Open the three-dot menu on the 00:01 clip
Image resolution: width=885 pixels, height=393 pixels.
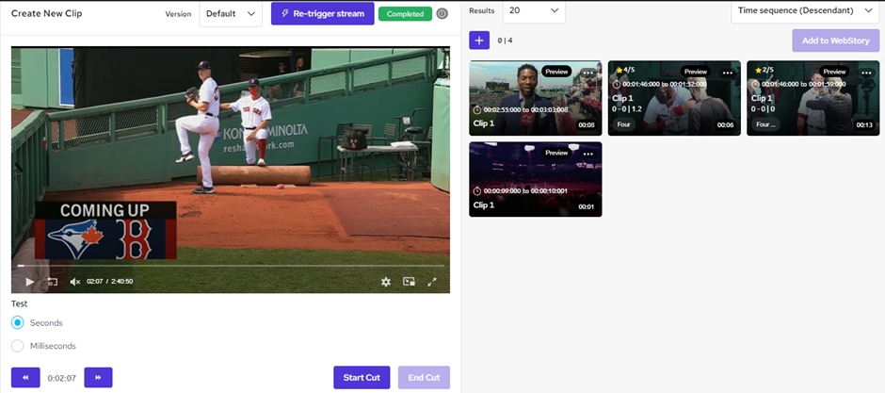click(x=588, y=154)
